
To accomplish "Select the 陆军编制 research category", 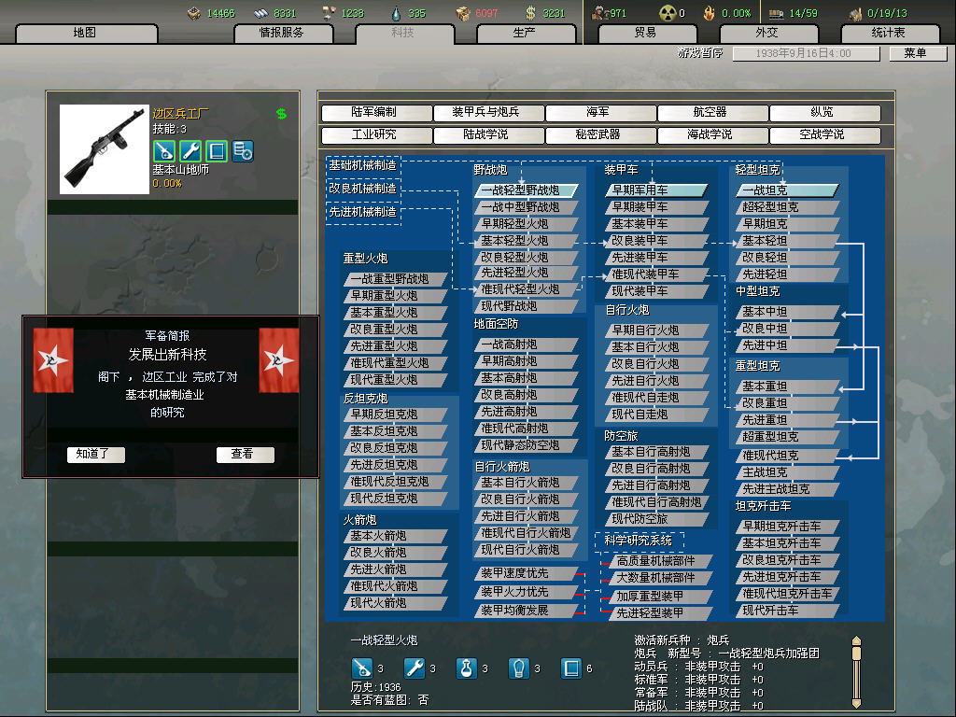I will pos(376,113).
